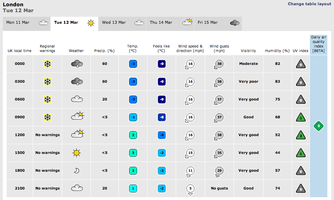Click the -9 feels like swatch at 0300
The width and height of the screenshot is (334, 200).
point(162,82)
